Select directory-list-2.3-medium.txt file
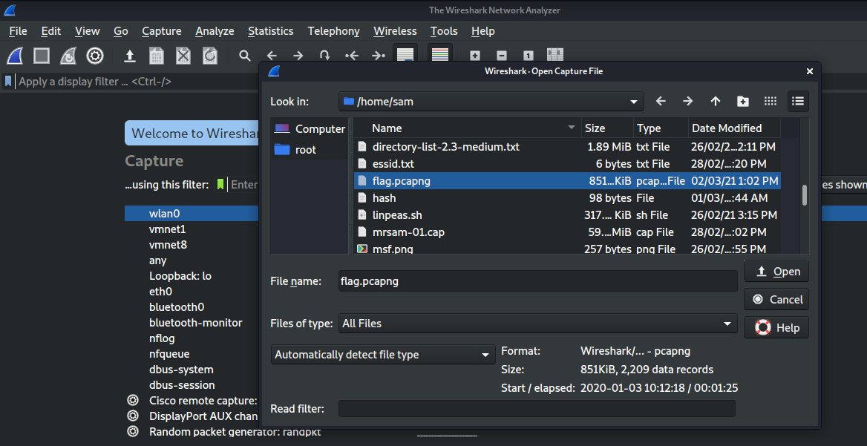Image resolution: width=867 pixels, height=446 pixels. tap(567, 147)
